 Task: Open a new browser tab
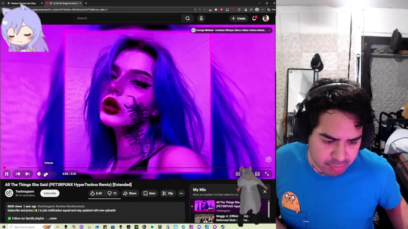coord(86,3)
